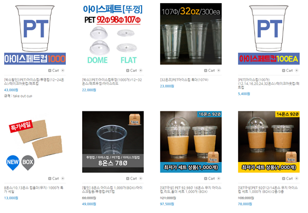This screenshot has height=213, width=308.
Task: Open the 16oz 92Ø set product title link
Action: point(191,189)
